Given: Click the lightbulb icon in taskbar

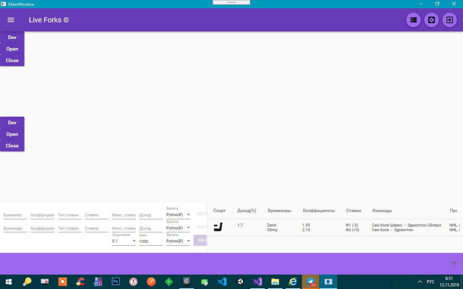Looking at the screenshot, I should pos(27,282).
